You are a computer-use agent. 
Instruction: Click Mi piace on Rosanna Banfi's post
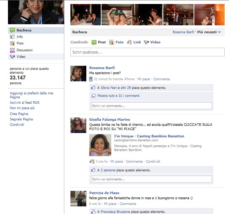pyautogui.click(x=144, y=79)
